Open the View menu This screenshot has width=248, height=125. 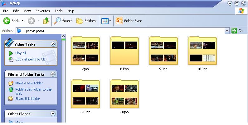(27, 11)
